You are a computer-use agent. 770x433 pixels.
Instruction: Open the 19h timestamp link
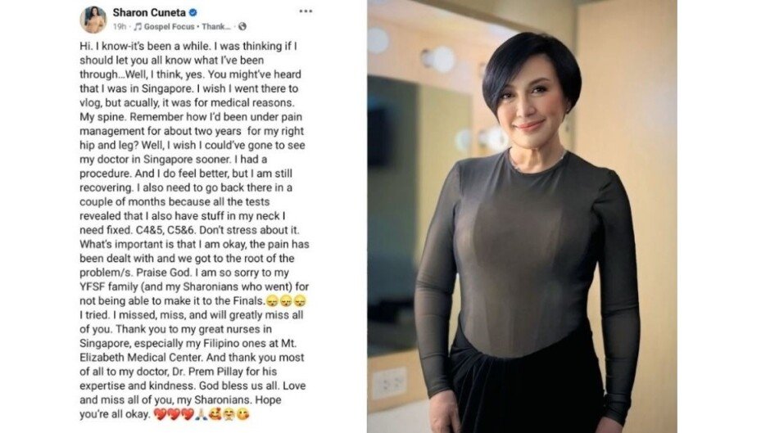[x=120, y=26]
